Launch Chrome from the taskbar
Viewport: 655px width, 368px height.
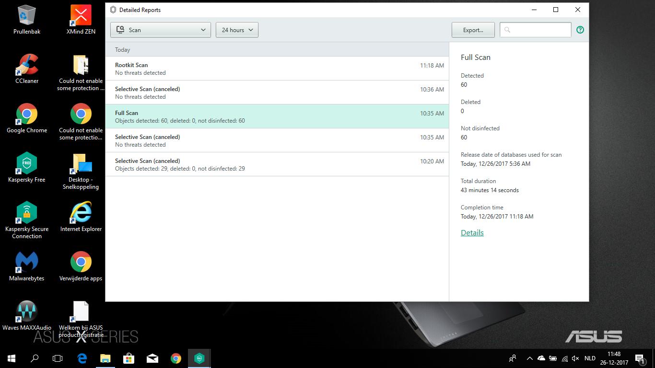(175, 358)
